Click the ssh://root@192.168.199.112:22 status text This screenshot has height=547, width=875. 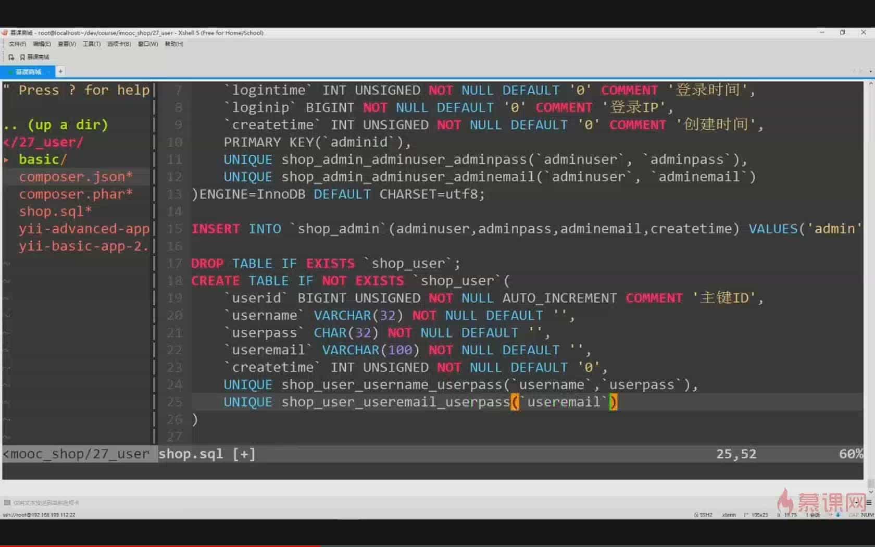[x=39, y=515]
